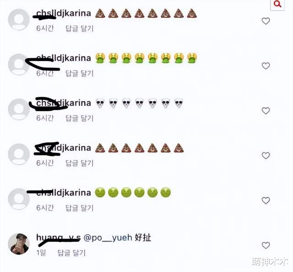
Task: Like the vomiting face emoji comment
Action: click(266, 66)
